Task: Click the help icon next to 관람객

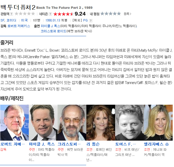Action: pos(11,14)
